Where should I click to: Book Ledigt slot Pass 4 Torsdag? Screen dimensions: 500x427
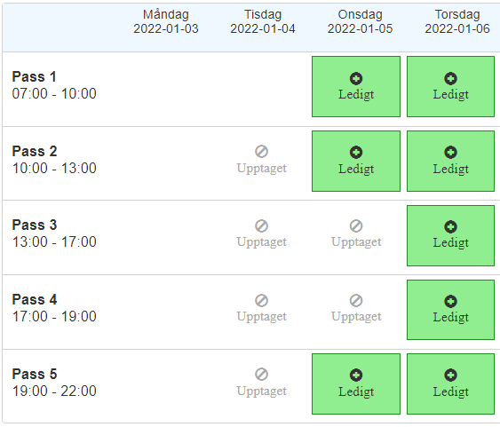(450, 310)
